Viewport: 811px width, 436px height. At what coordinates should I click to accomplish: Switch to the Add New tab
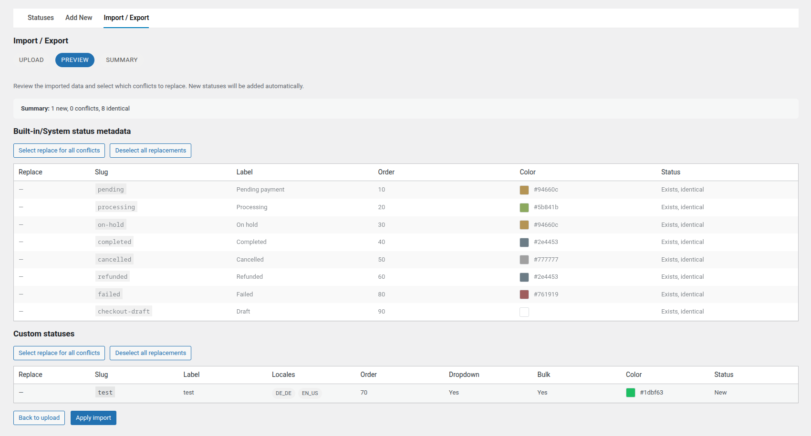(x=79, y=18)
